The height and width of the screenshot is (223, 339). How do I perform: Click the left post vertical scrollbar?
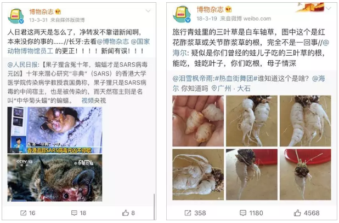pyautogui.click(x=155, y=207)
